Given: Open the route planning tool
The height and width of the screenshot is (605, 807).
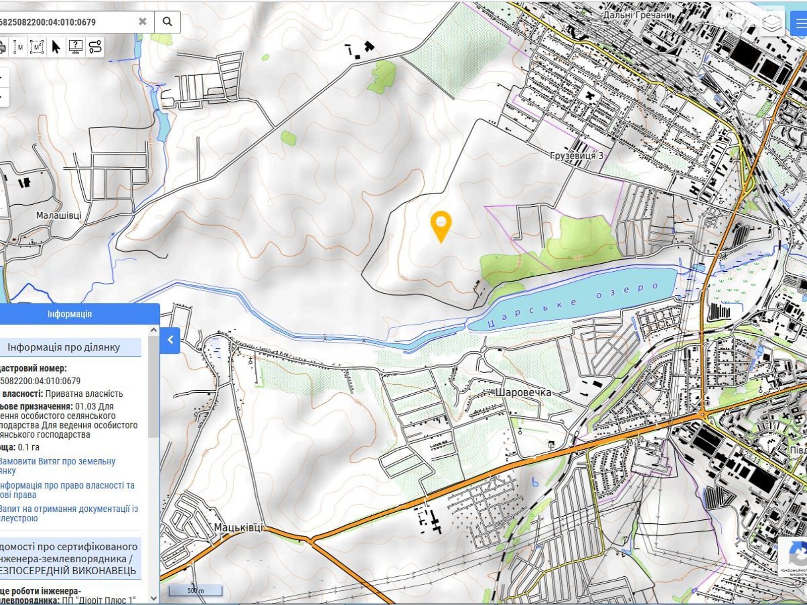Looking at the screenshot, I should tap(95, 47).
